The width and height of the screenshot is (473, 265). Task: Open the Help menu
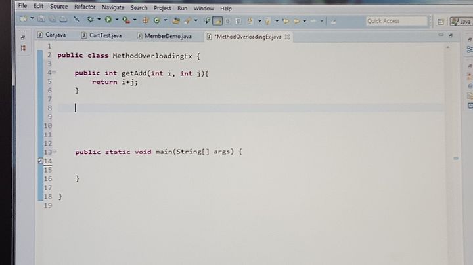226,9
